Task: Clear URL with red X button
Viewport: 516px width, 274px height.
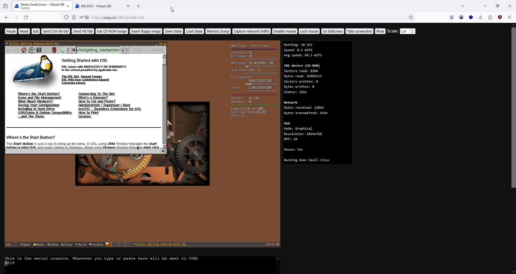Action: click(74, 50)
